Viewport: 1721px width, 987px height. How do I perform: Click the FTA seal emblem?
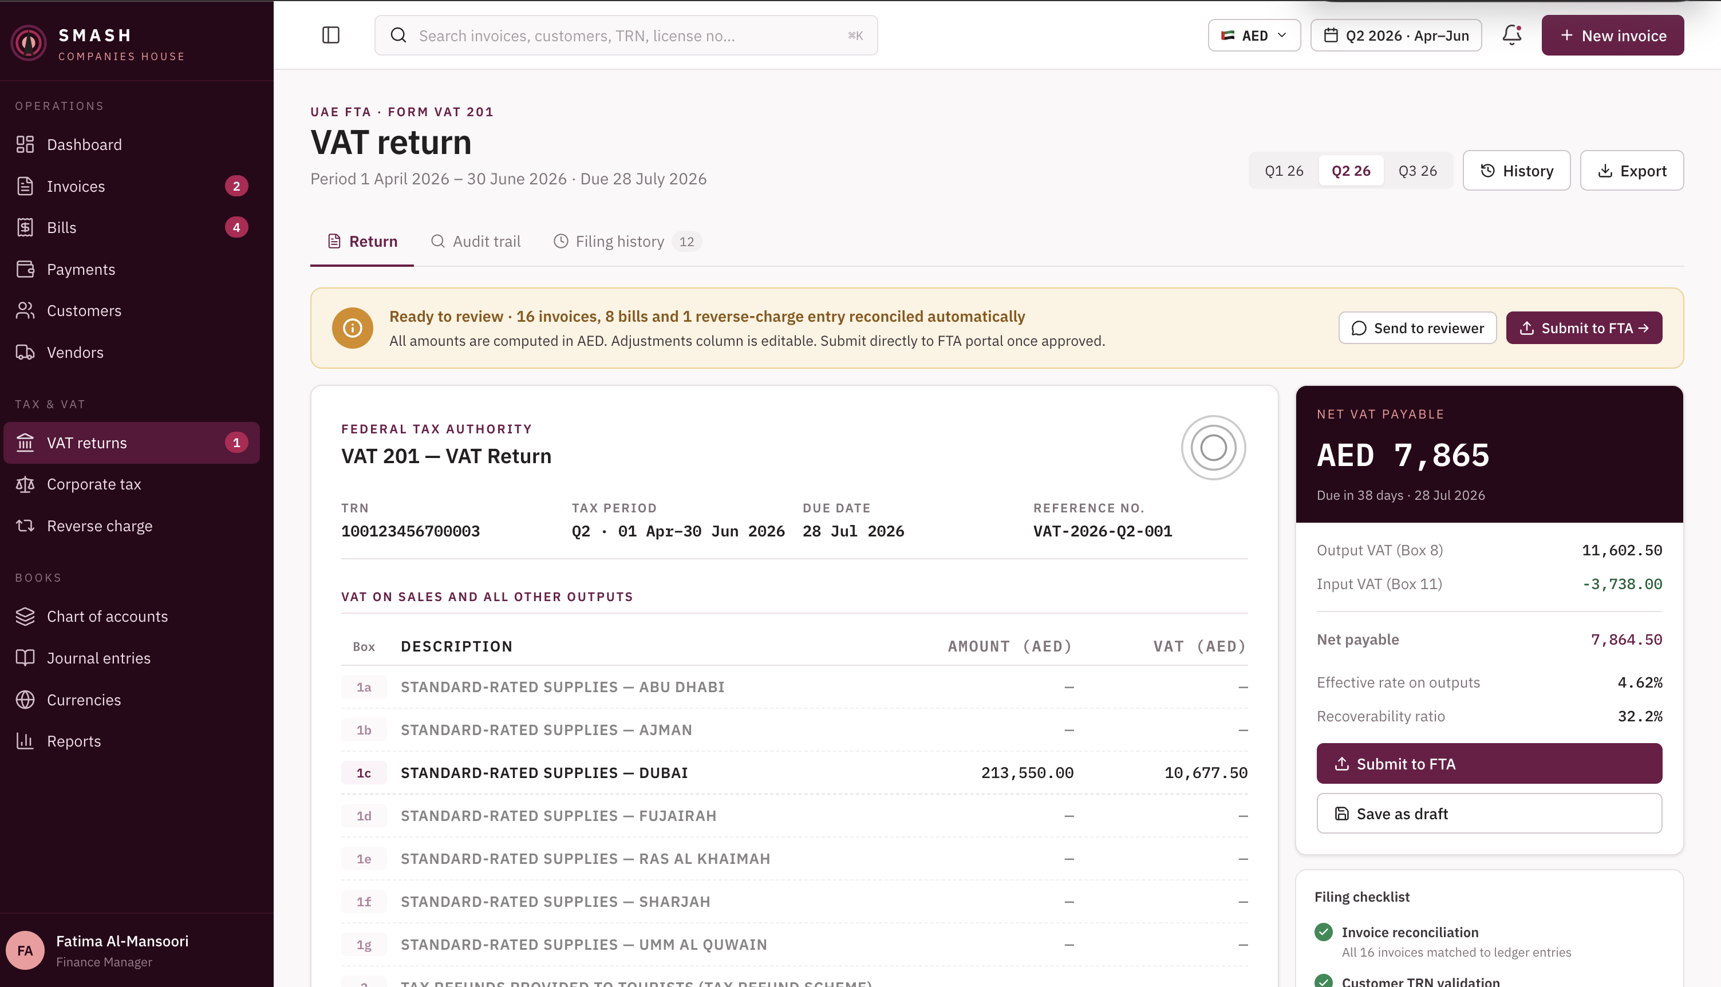[x=1213, y=447]
